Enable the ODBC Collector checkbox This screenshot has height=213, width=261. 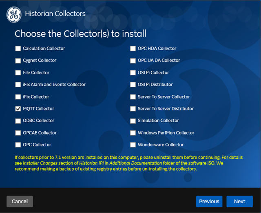[x=18, y=121]
